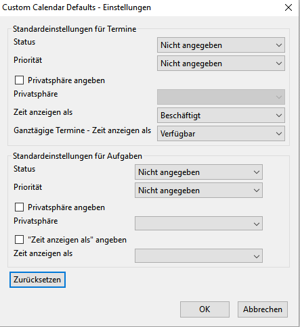The height and width of the screenshot is (327, 300).
Task: Check Privatsphäre angeben under Aufgaben
Action: pyautogui.click(x=19, y=207)
